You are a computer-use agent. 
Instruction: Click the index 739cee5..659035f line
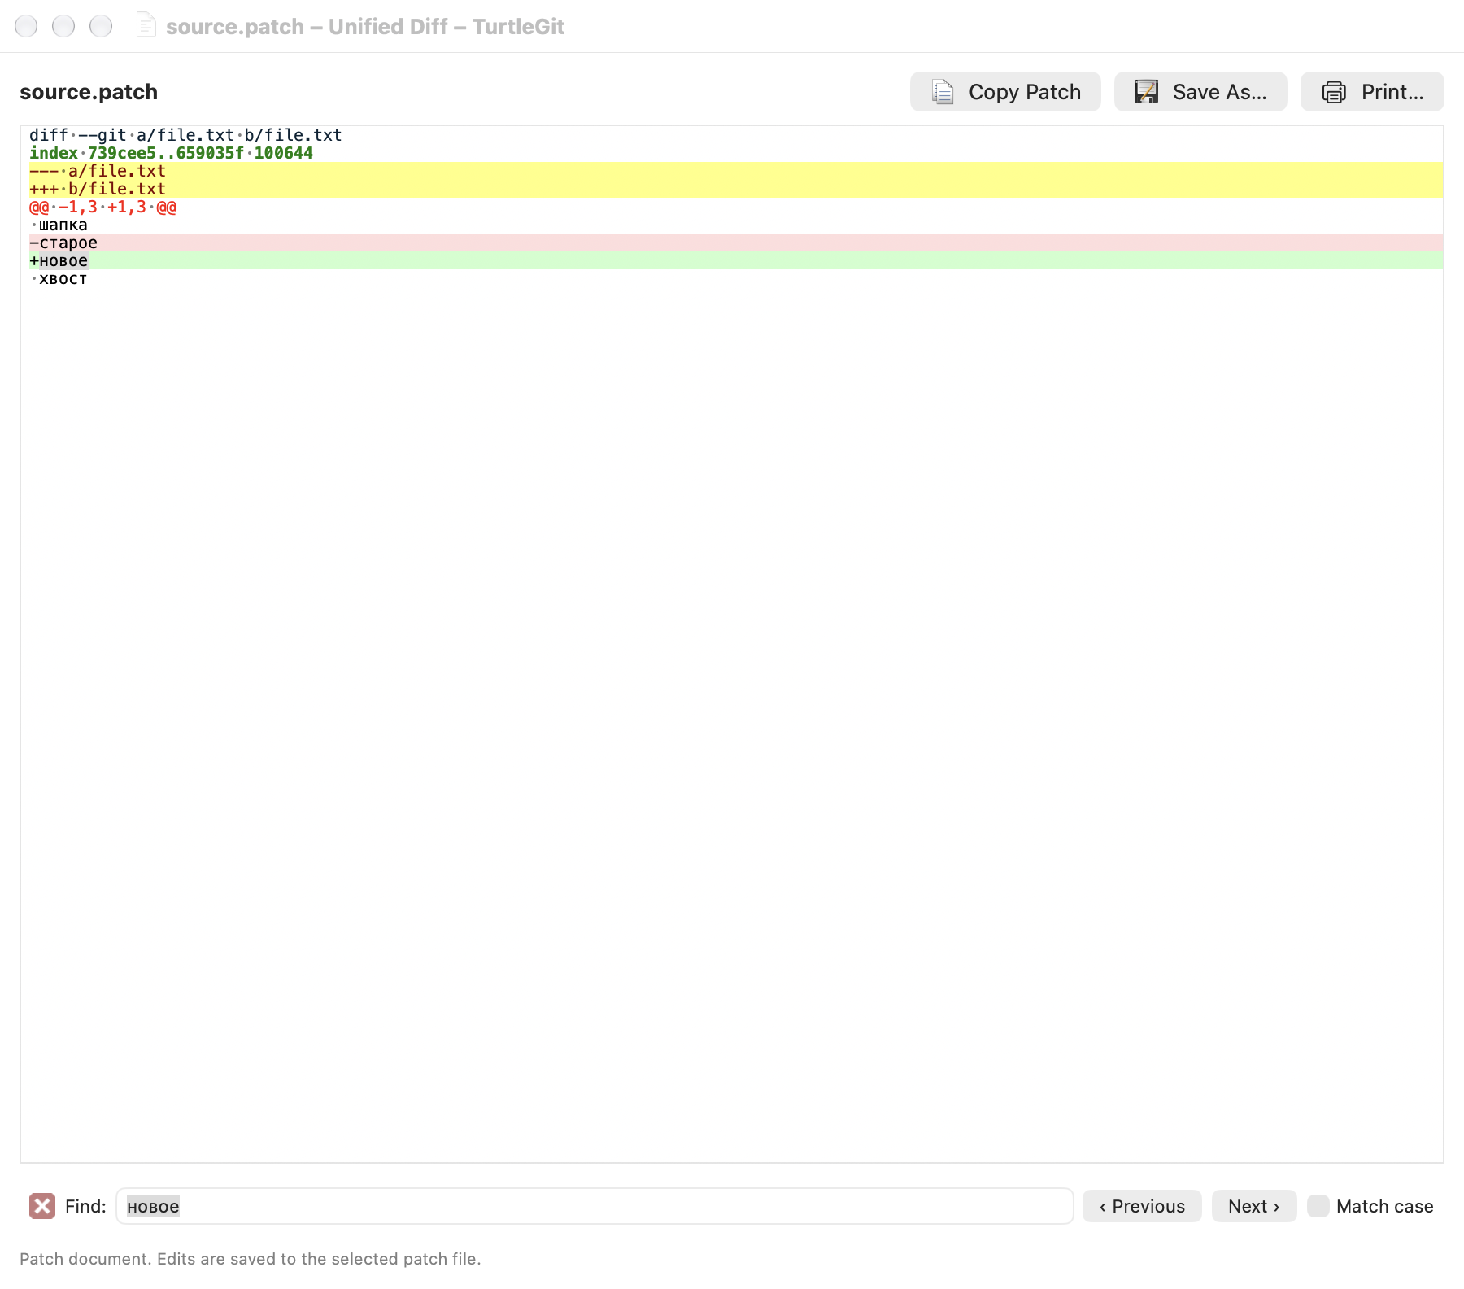coord(171,153)
